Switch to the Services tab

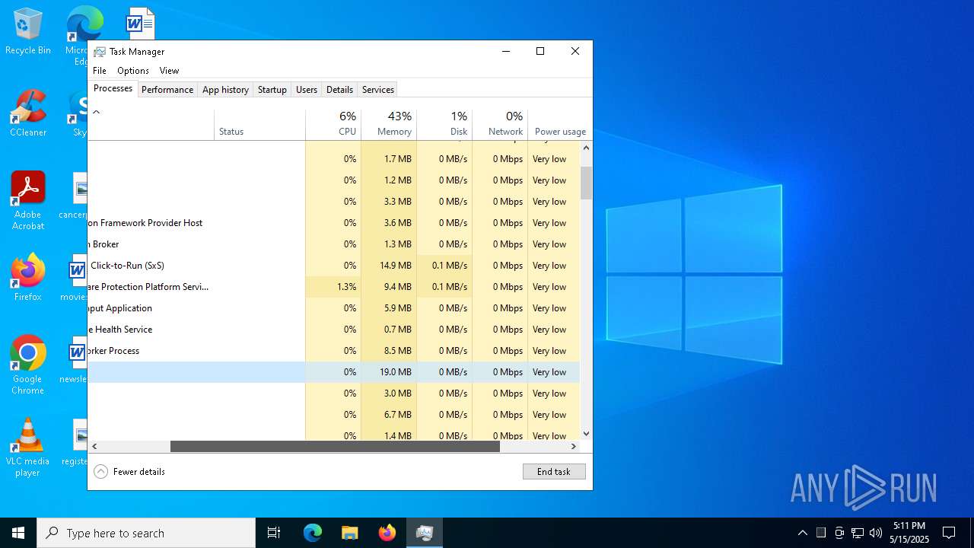point(378,90)
